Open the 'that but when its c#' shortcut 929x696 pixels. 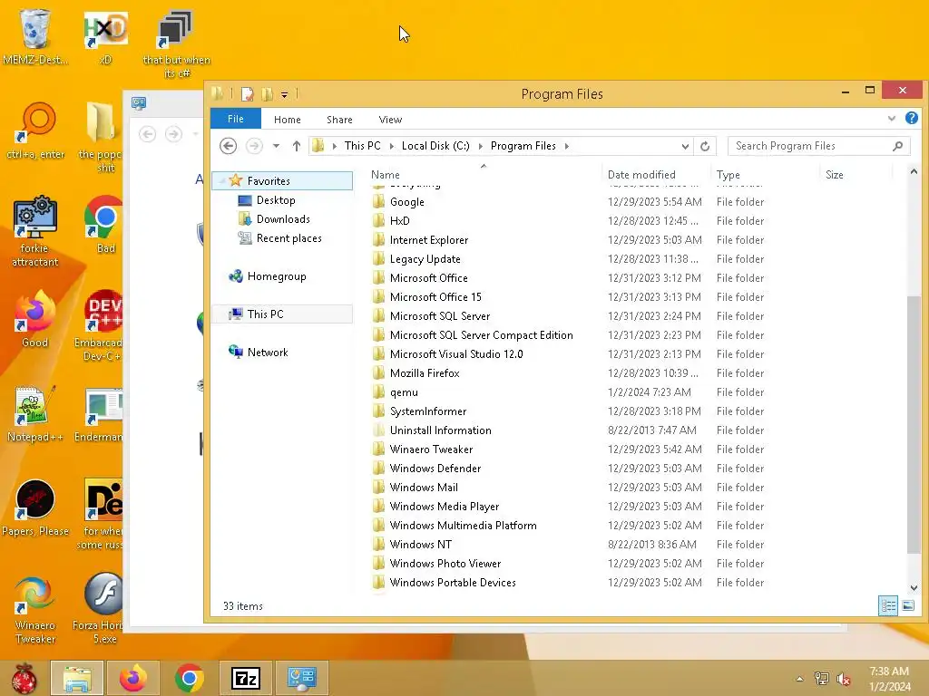(x=176, y=43)
